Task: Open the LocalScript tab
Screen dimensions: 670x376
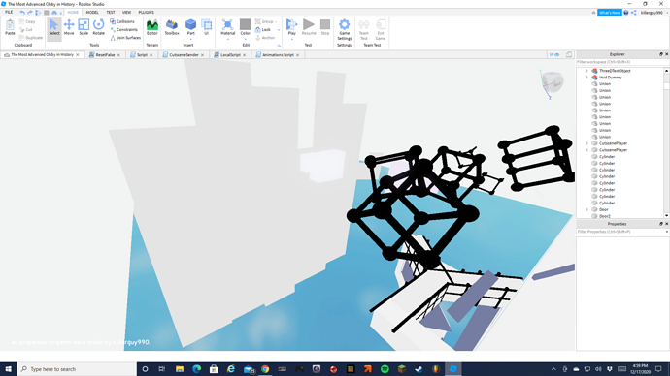Action: [x=230, y=55]
